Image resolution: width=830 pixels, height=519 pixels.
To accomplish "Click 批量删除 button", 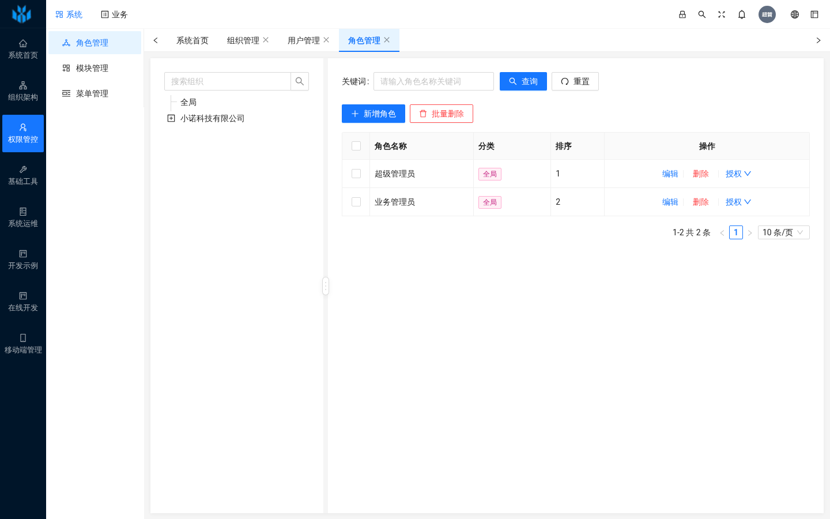I will [442, 114].
